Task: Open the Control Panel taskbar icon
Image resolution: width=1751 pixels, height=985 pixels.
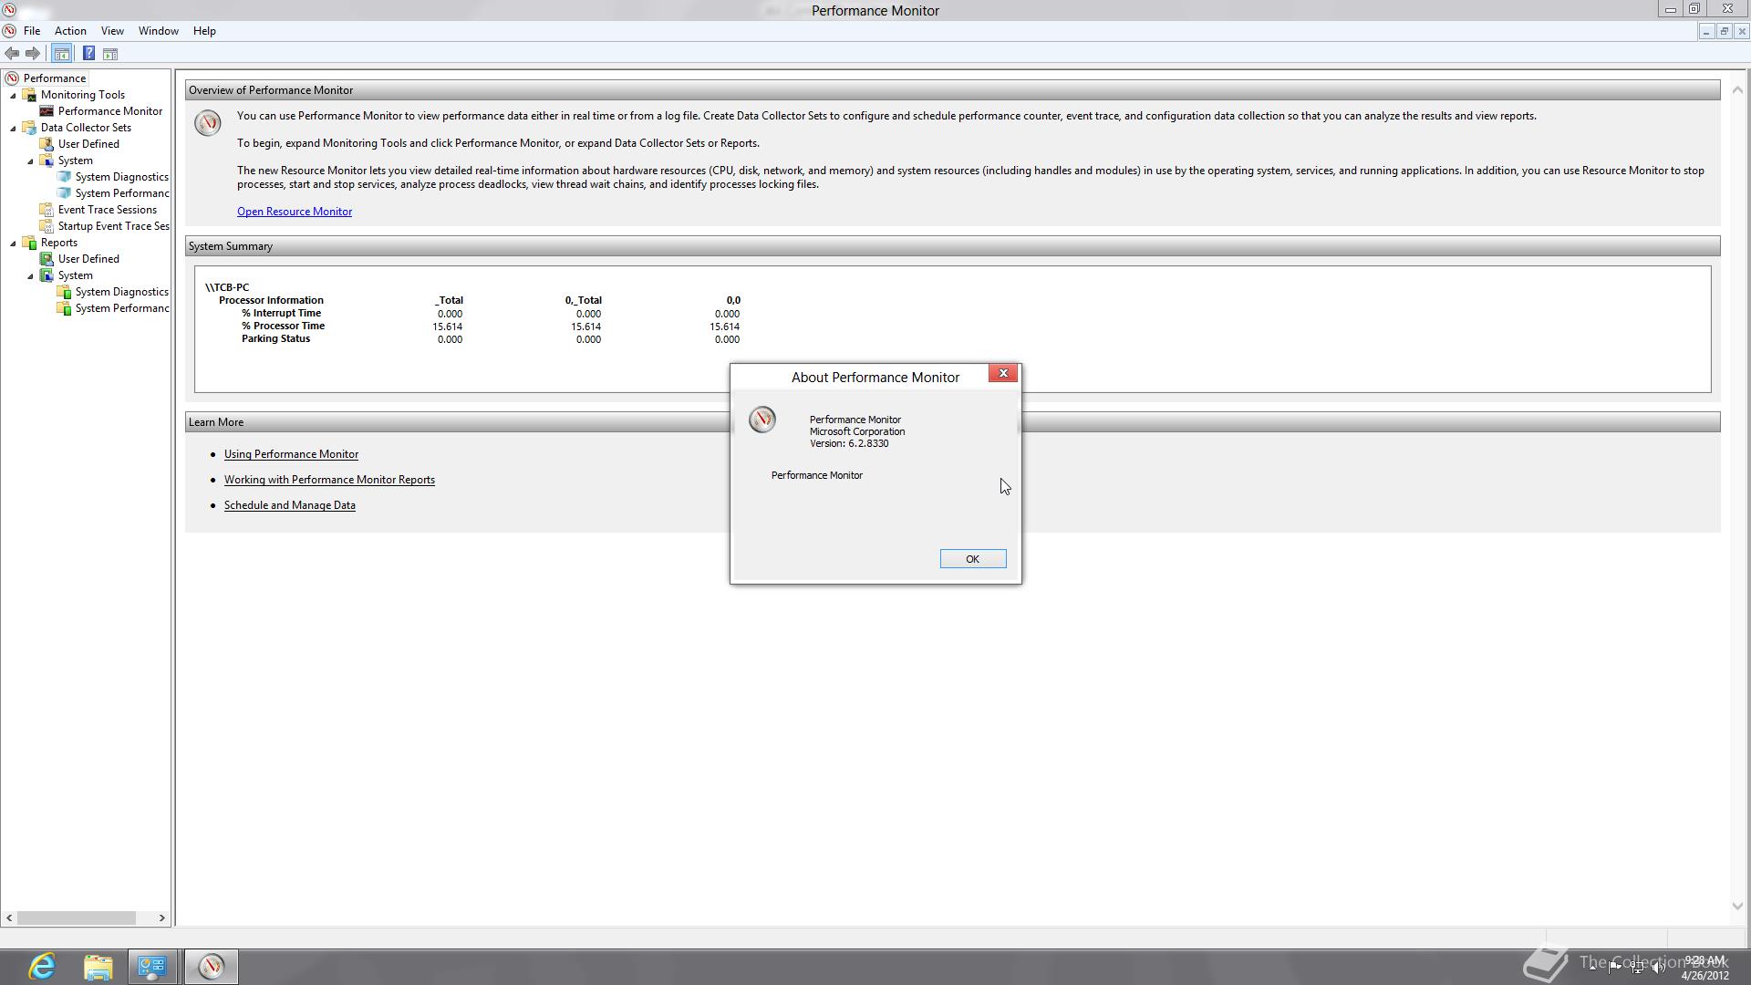Action: click(151, 967)
